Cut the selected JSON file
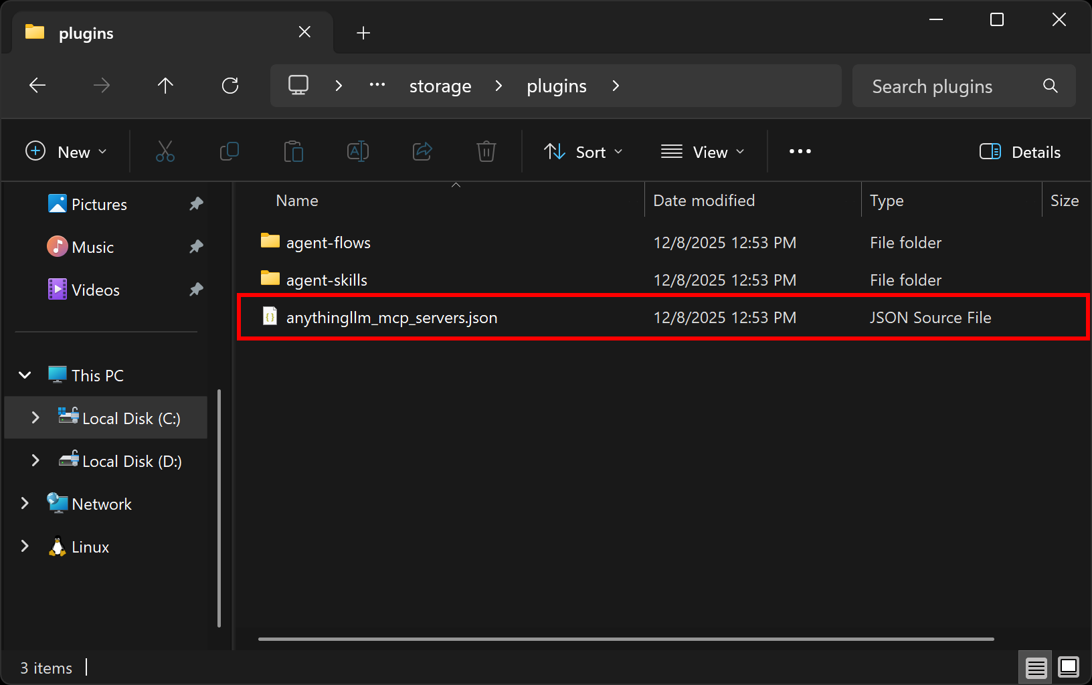The width and height of the screenshot is (1092, 685). pos(165,151)
